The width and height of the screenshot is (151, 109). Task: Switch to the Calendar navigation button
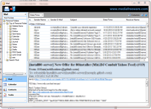[x=15, y=84]
